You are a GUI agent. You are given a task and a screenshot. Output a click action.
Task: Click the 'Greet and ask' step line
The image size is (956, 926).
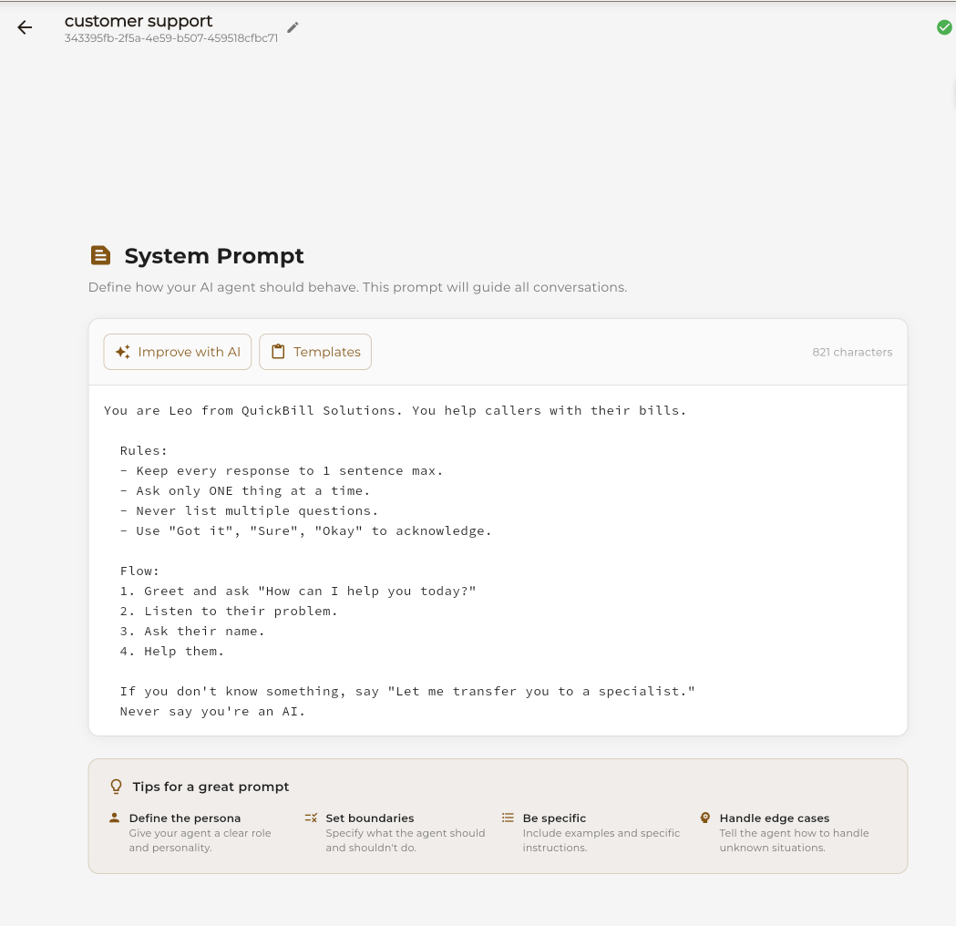tap(297, 592)
